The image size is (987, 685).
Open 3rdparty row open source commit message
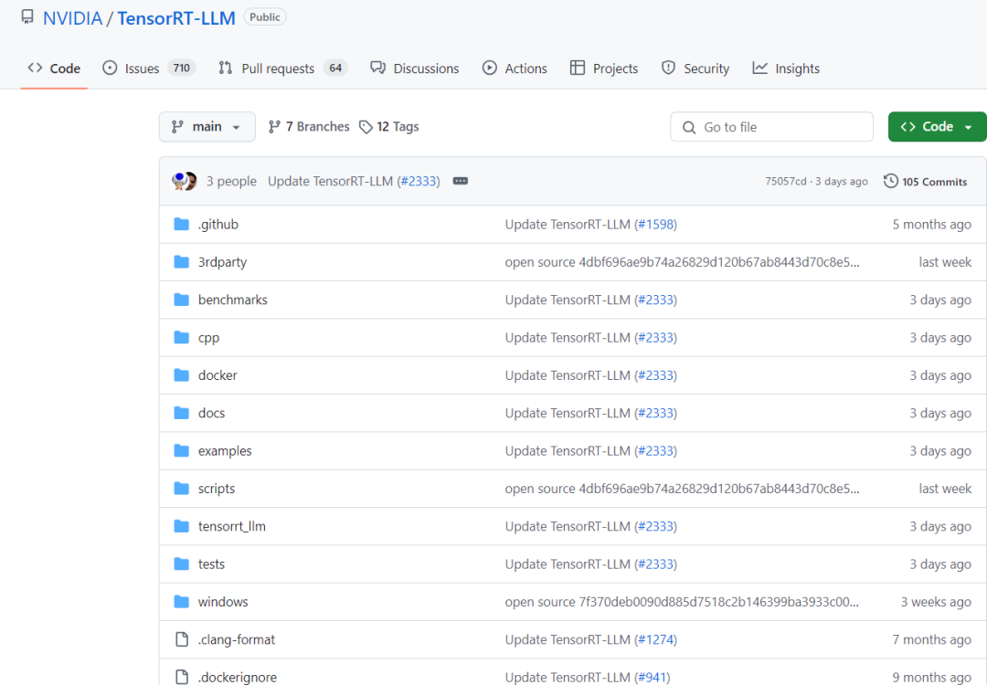point(682,262)
